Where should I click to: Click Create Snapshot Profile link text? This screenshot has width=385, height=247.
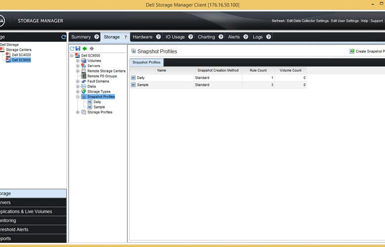[x=370, y=51]
